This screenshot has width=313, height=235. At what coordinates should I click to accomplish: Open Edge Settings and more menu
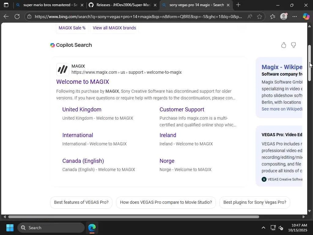[x=295, y=17]
